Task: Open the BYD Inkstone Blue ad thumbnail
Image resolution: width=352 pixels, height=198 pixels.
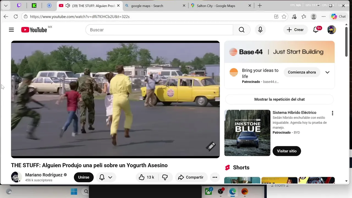Action: click(247, 133)
